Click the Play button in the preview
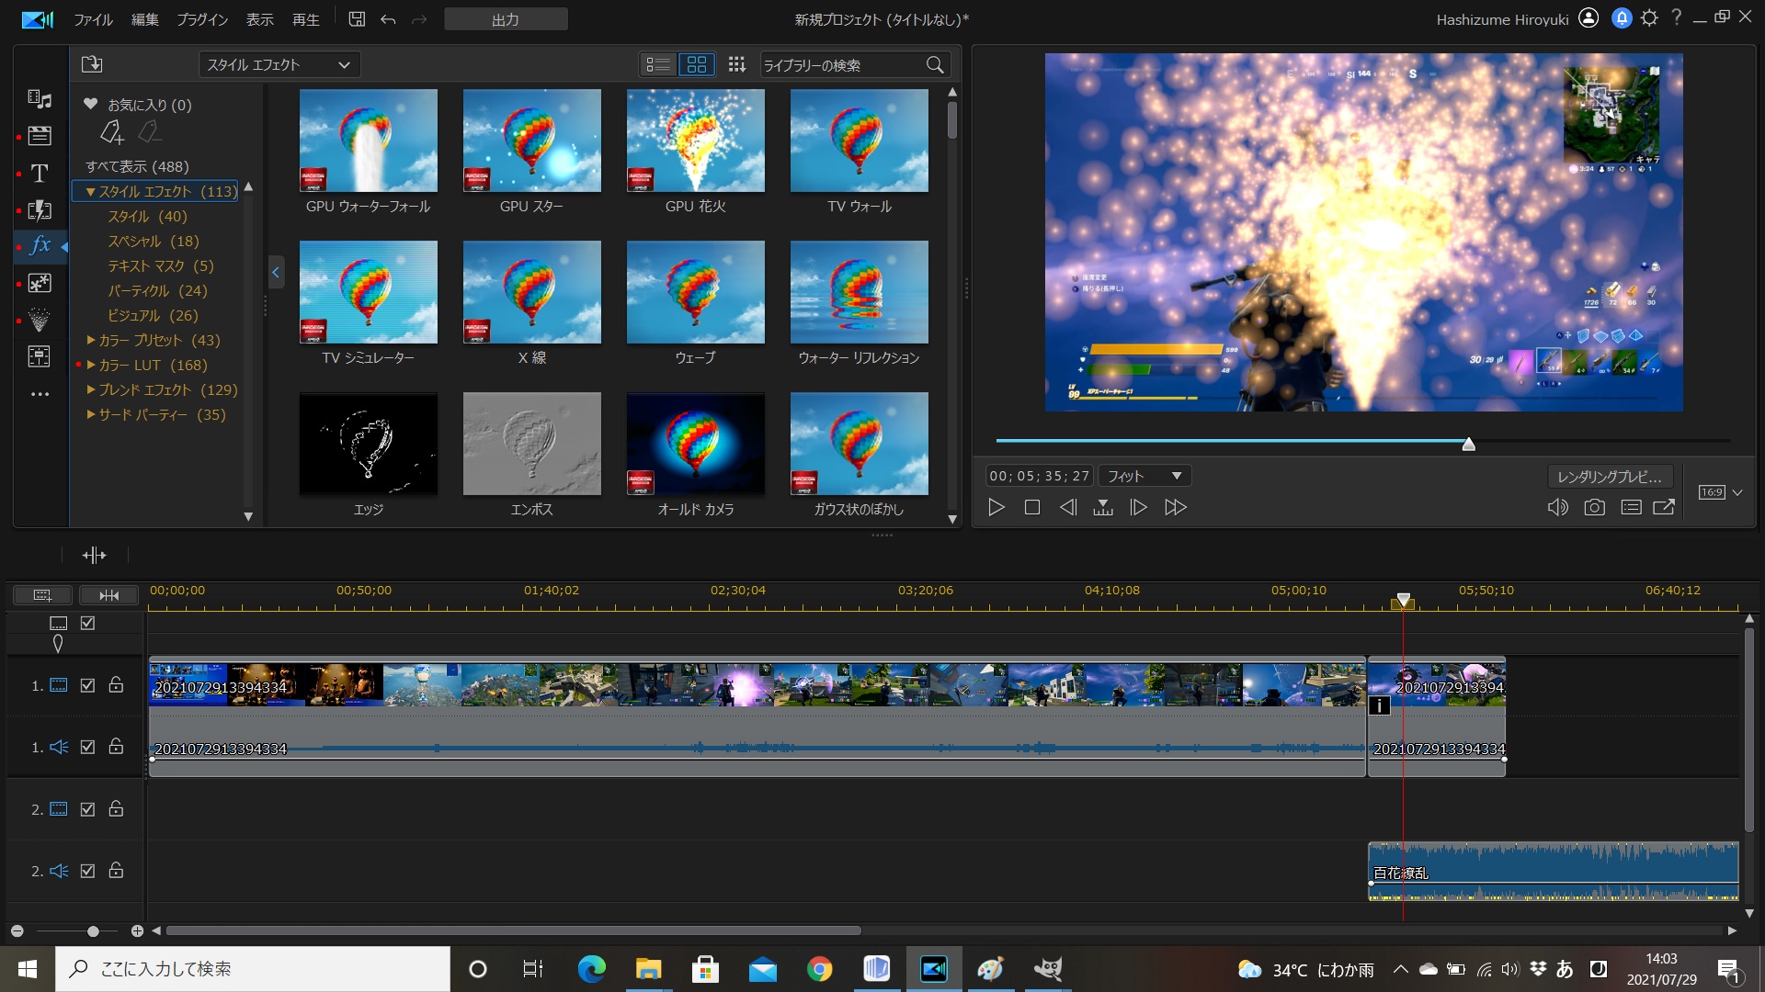The height and width of the screenshot is (992, 1765). click(996, 507)
